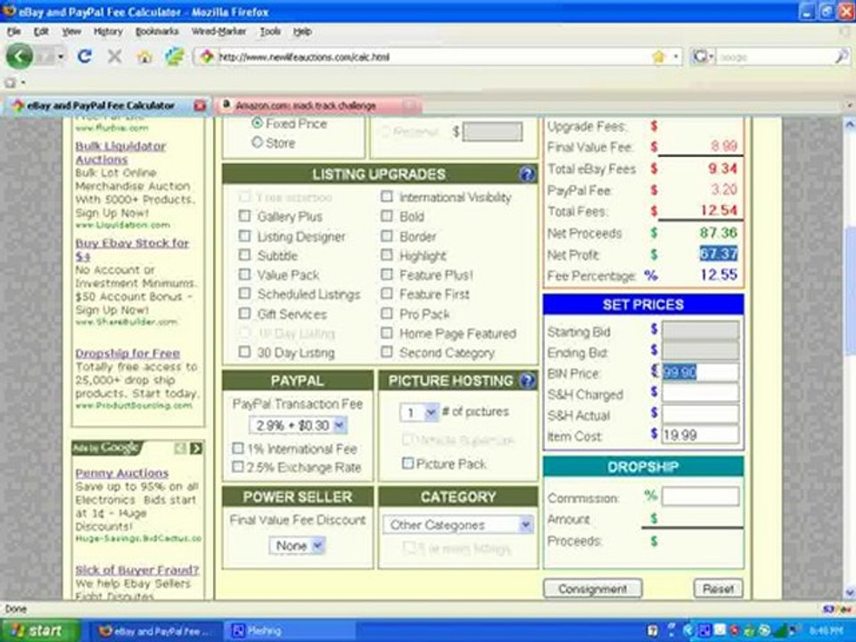Toggle the Scheduled Listings checkbox
The width and height of the screenshot is (856, 642).
pos(244,293)
